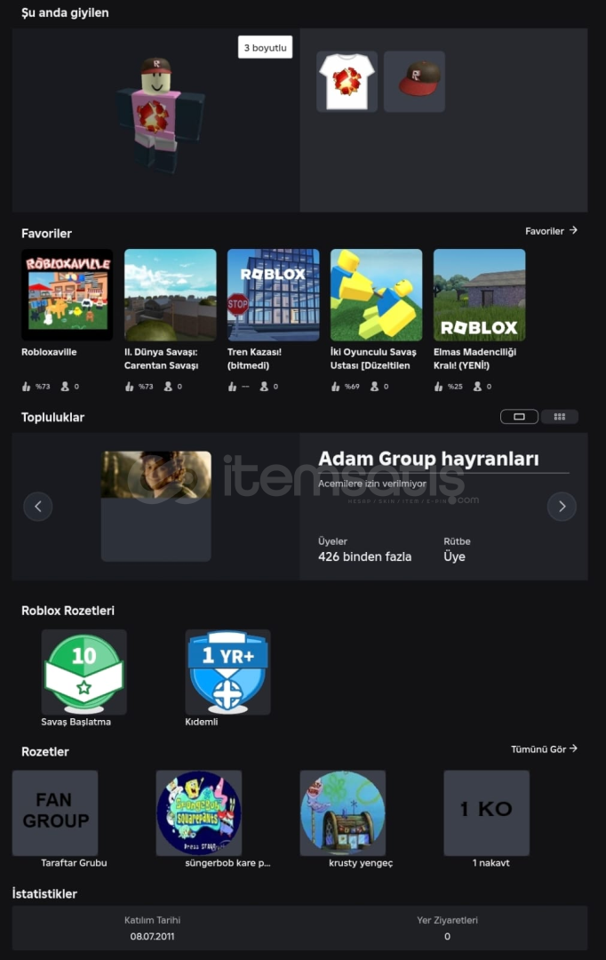Click thumbs-up icon under Elmas Madenciliği
Image resolution: width=606 pixels, height=960 pixels.
coord(438,387)
